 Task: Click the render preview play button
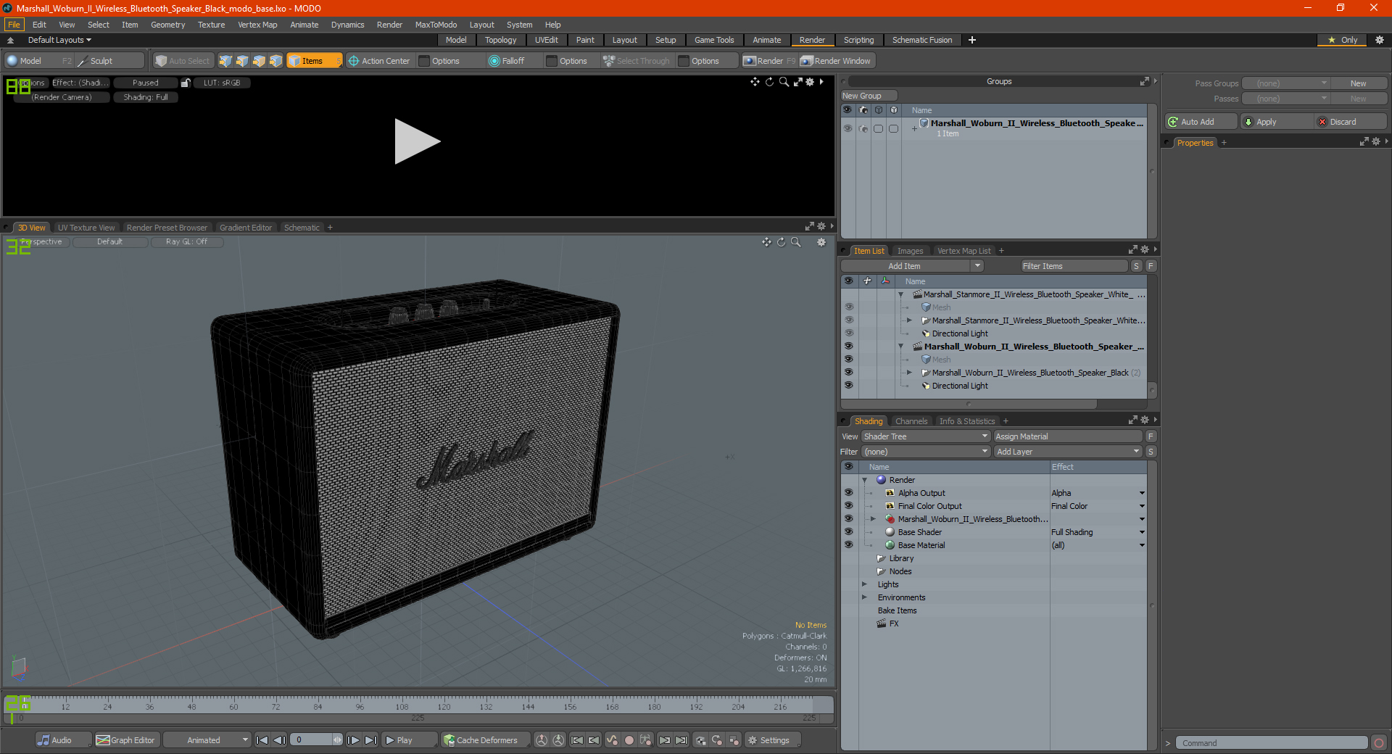[417, 141]
